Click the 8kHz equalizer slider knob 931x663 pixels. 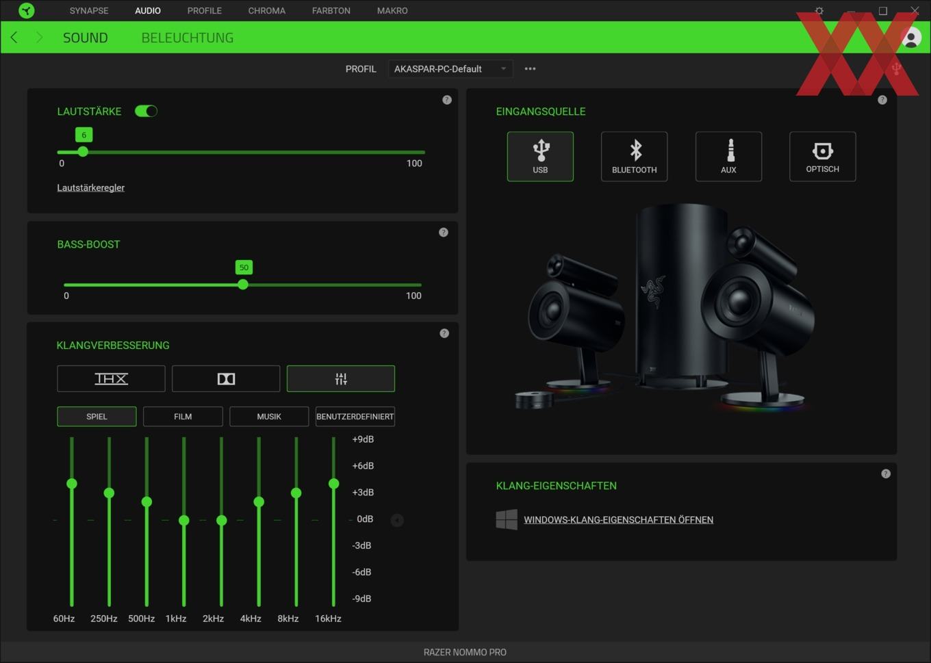click(x=296, y=493)
